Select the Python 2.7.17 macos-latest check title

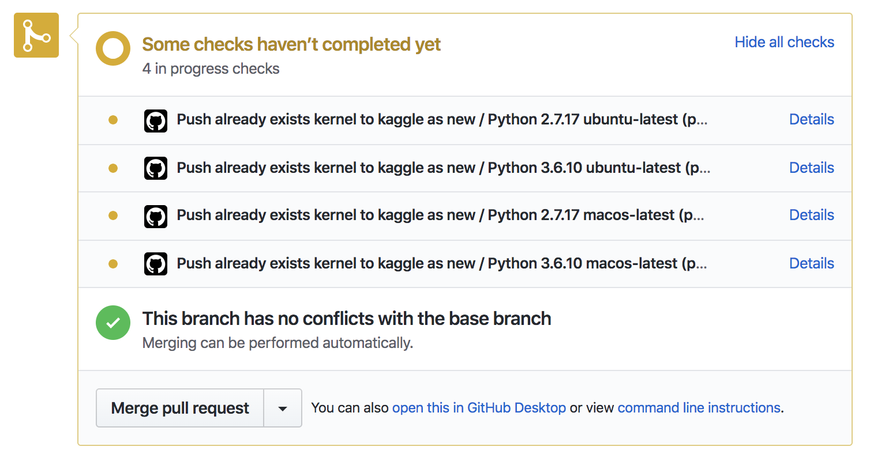click(440, 215)
